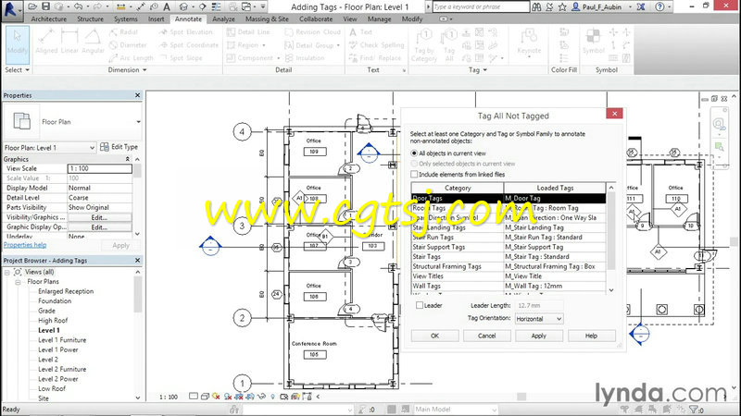Open High Roof view in Project Browser
This screenshot has width=741, height=416.
tap(53, 320)
